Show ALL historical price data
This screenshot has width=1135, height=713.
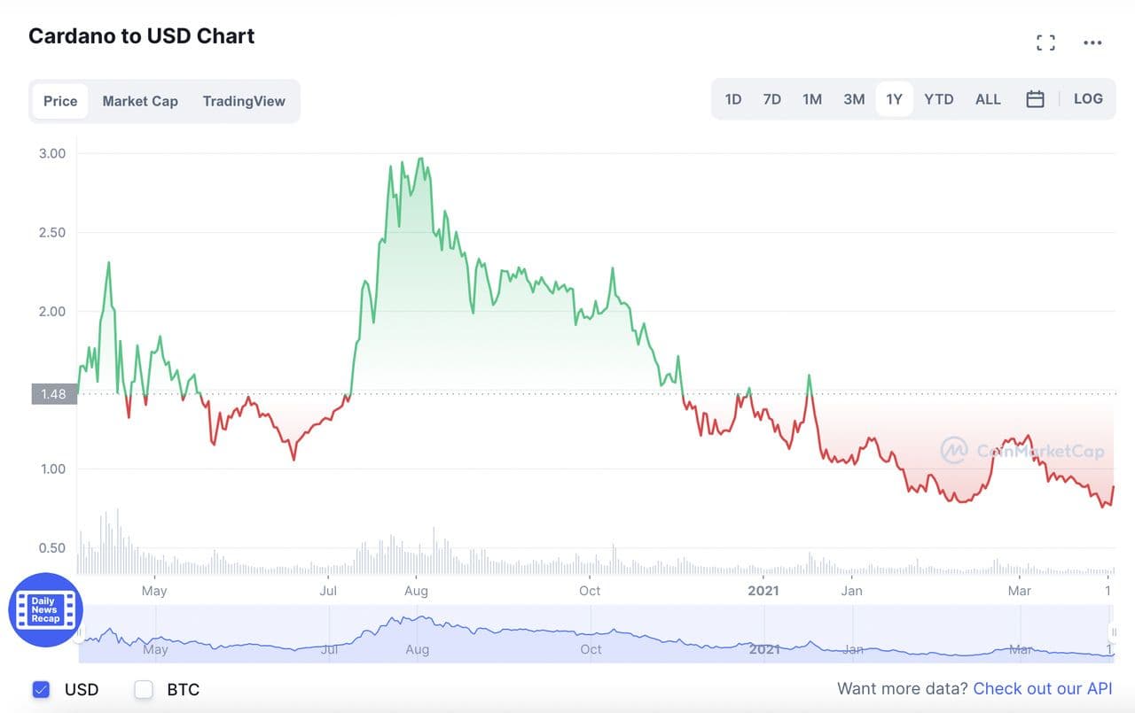pyautogui.click(x=988, y=99)
